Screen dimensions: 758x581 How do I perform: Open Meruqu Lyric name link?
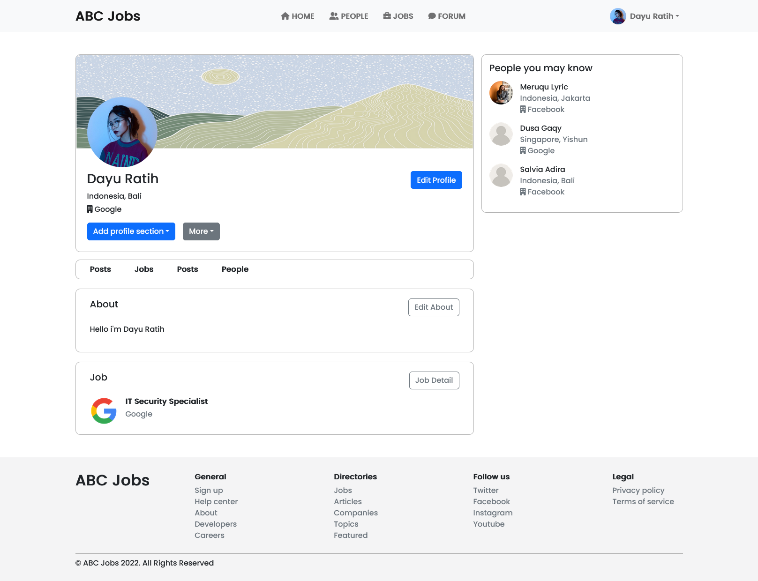pos(544,87)
